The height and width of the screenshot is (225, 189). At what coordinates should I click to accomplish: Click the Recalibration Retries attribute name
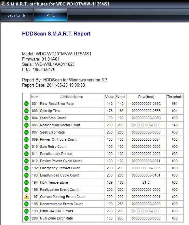point(56,154)
